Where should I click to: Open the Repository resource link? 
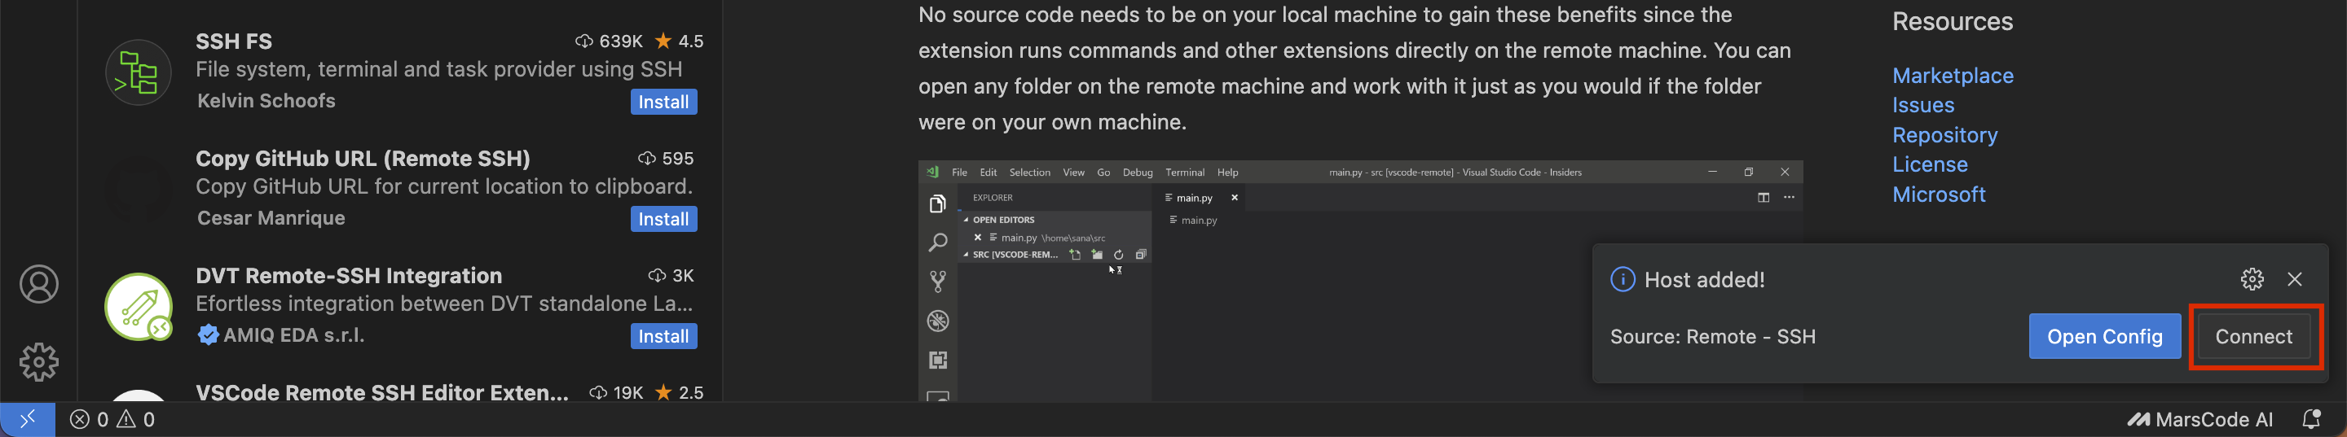click(1944, 135)
